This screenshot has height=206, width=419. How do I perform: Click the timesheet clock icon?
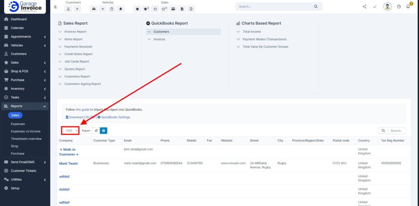399,7
